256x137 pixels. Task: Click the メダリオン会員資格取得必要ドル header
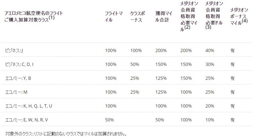click(x=214, y=15)
